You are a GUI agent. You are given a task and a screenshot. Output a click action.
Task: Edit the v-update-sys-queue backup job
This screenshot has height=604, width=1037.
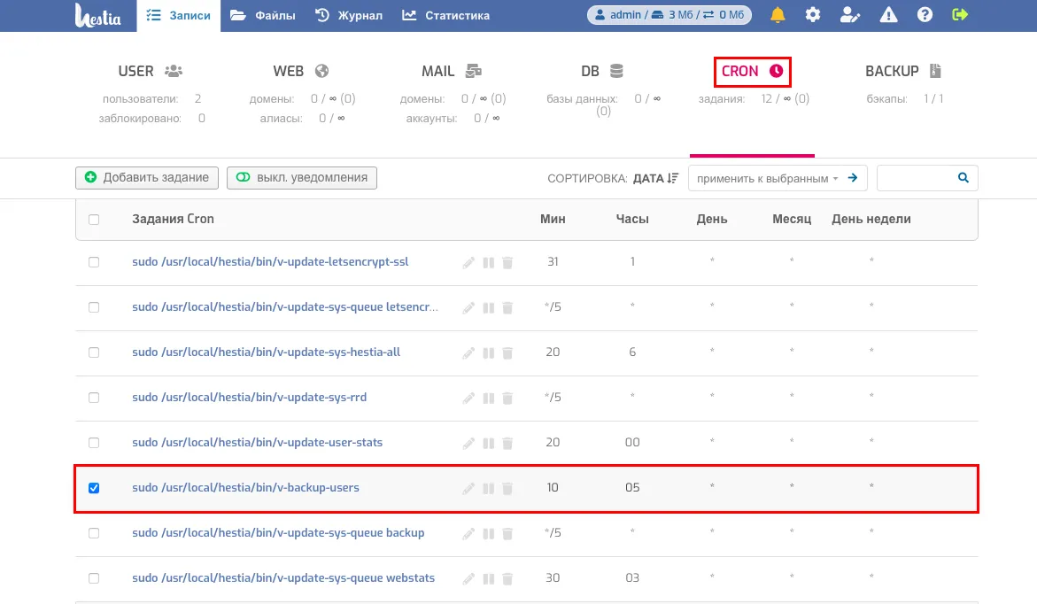click(x=468, y=533)
